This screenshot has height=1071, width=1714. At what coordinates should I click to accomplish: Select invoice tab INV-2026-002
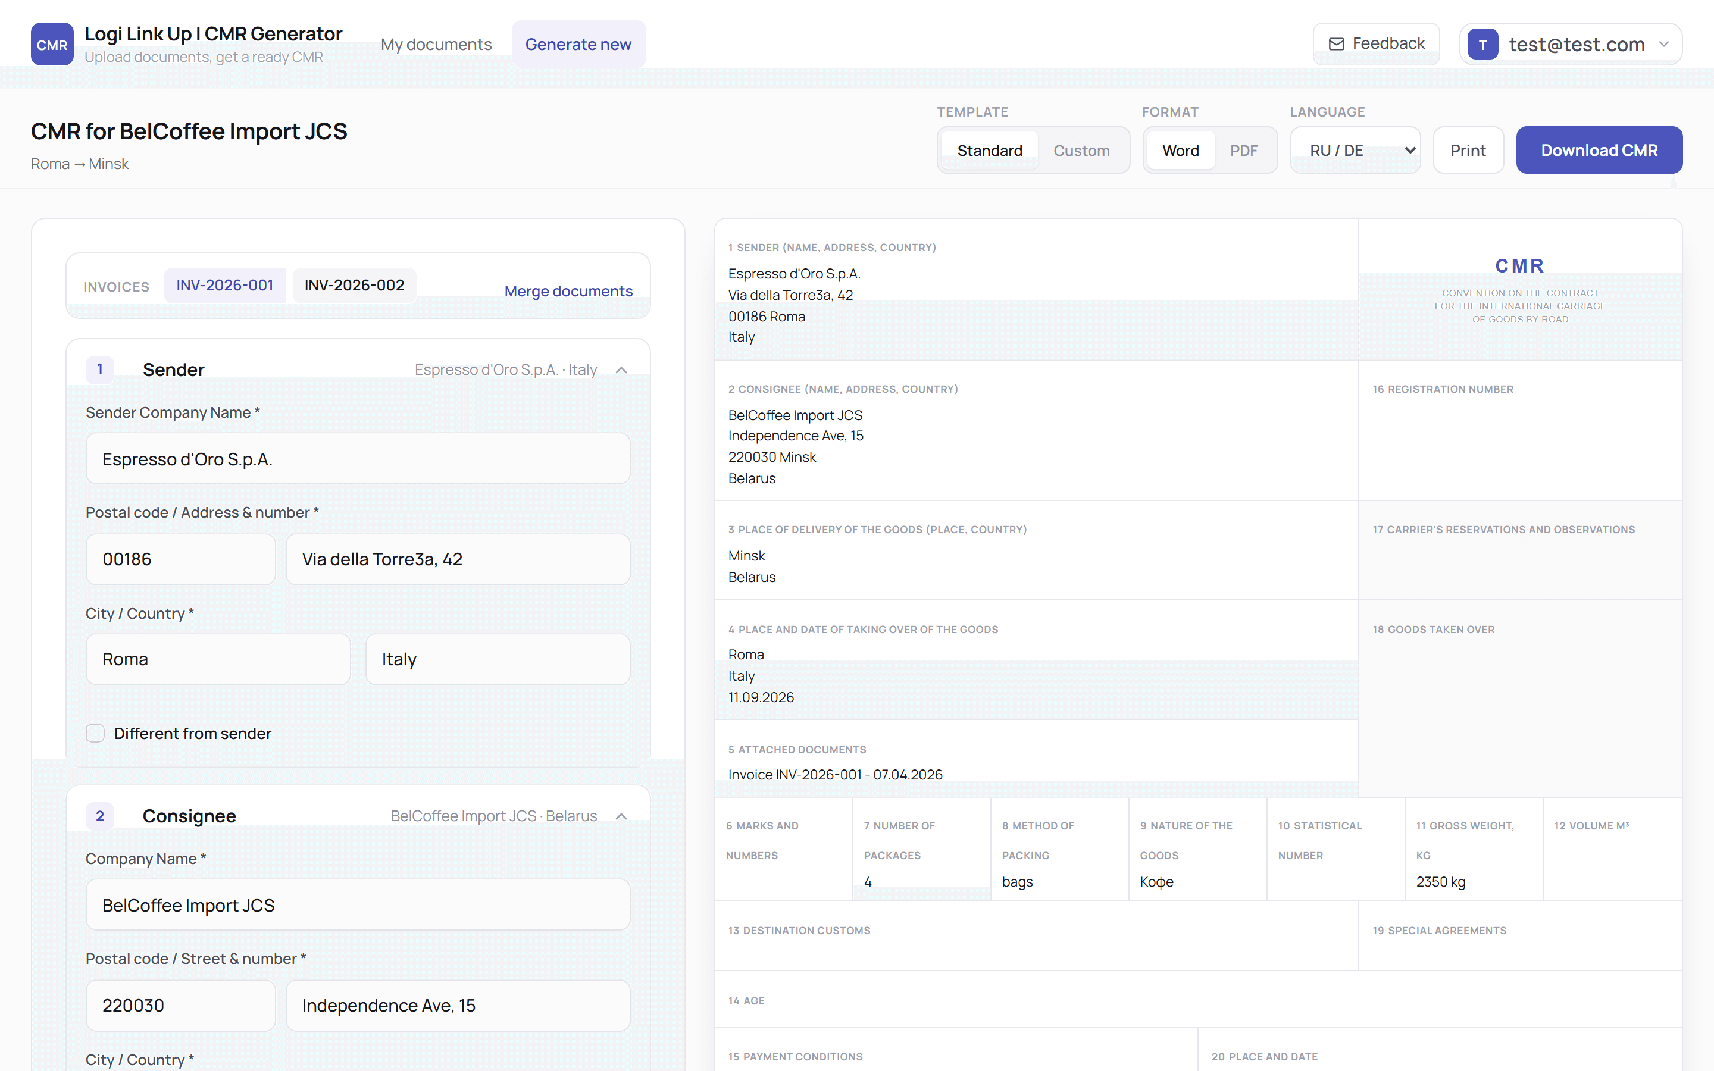click(354, 286)
